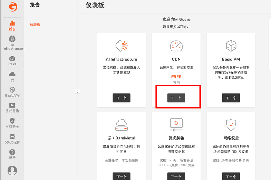Click 下一个 under 云 / BareMetal card
Screen dimensions: 271x180
coord(122,176)
